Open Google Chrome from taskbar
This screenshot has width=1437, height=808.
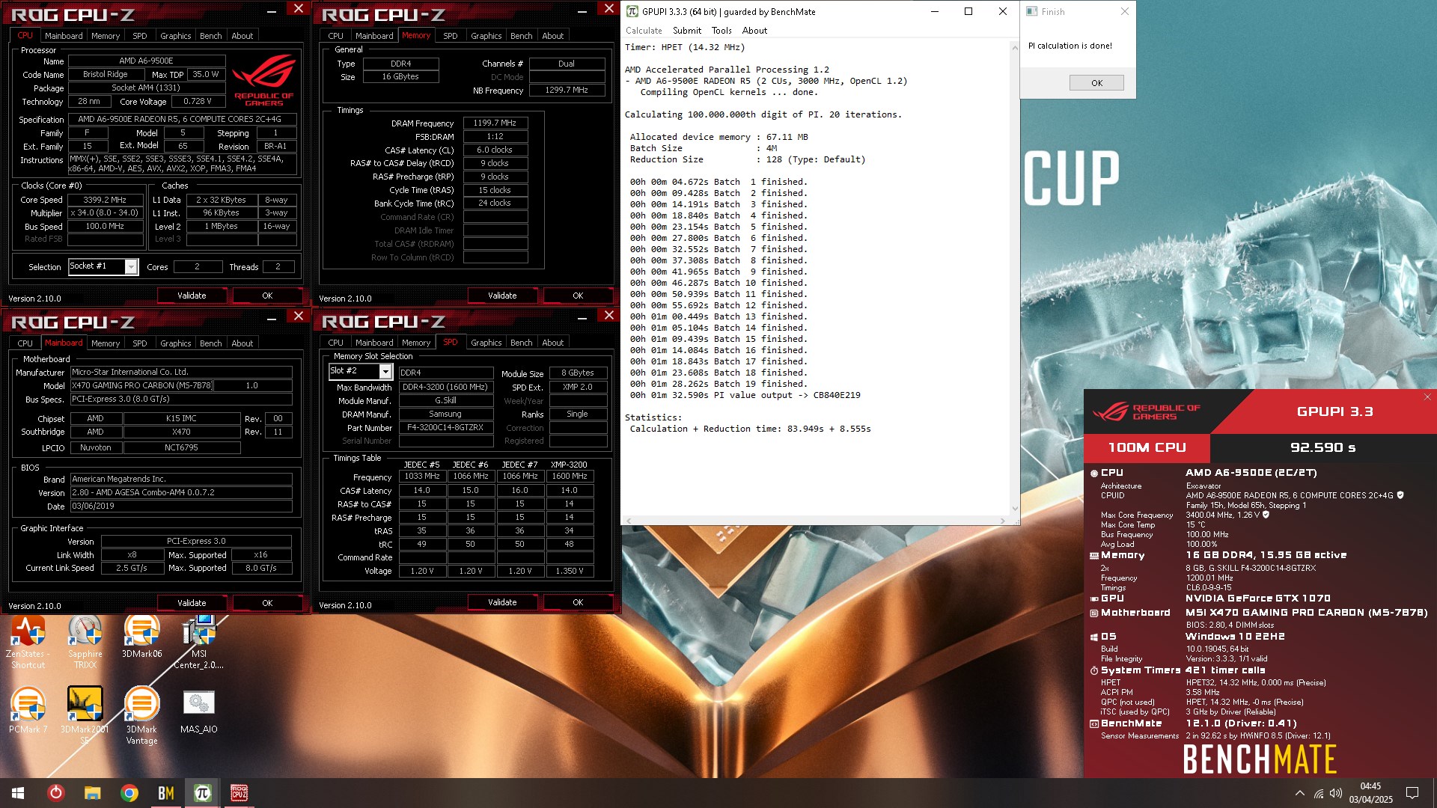(129, 793)
